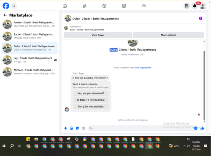This screenshot has width=211, height=156.
Task: Click the More options button
Action: point(168,35)
